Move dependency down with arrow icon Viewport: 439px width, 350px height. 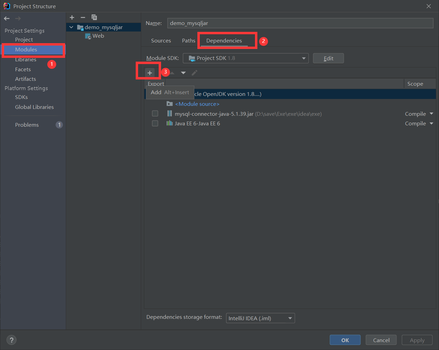[183, 73]
